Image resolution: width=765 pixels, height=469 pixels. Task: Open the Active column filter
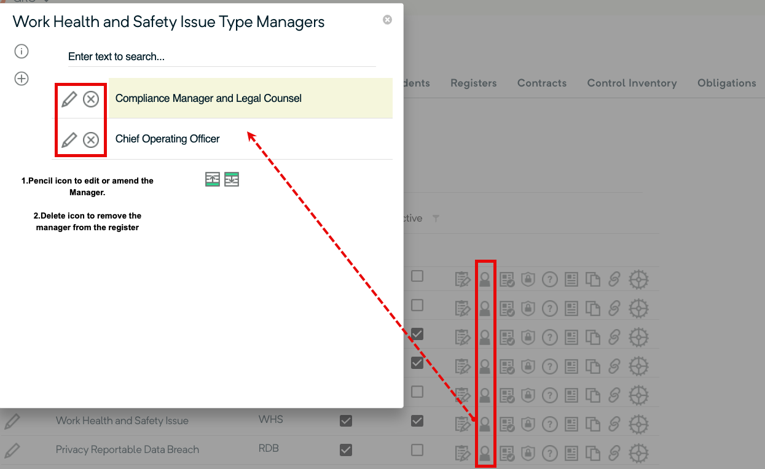click(x=436, y=219)
